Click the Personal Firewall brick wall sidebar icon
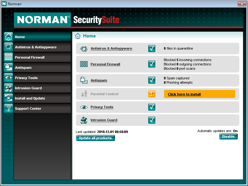 pos(8,57)
